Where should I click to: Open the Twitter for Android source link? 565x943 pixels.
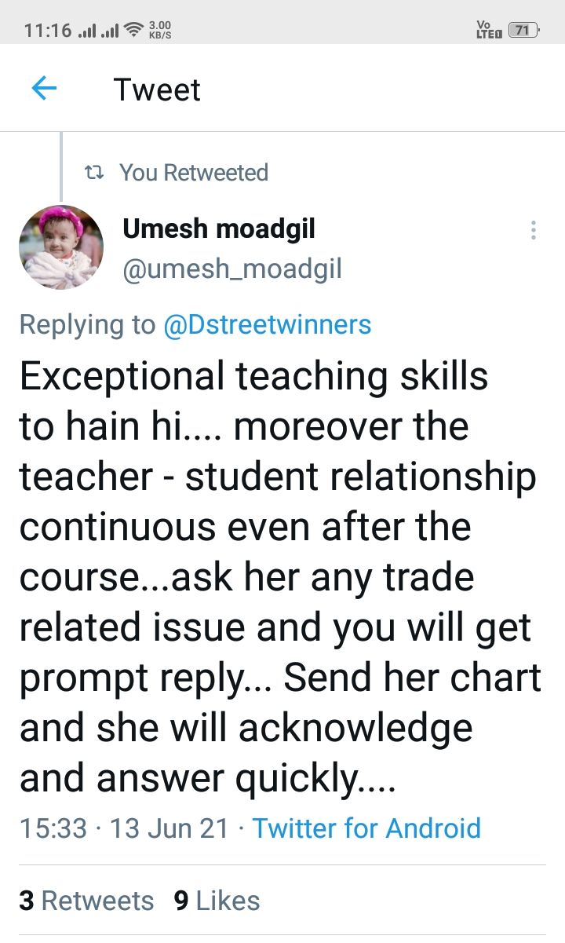pos(366,828)
